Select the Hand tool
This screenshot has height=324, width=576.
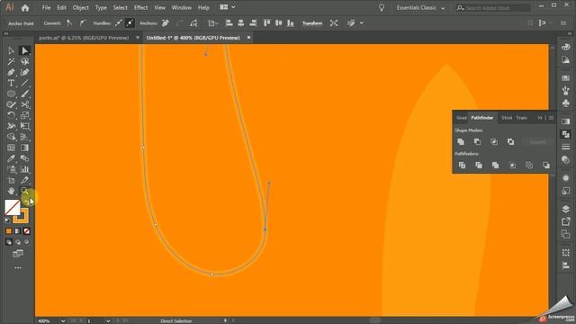[x=12, y=191]
